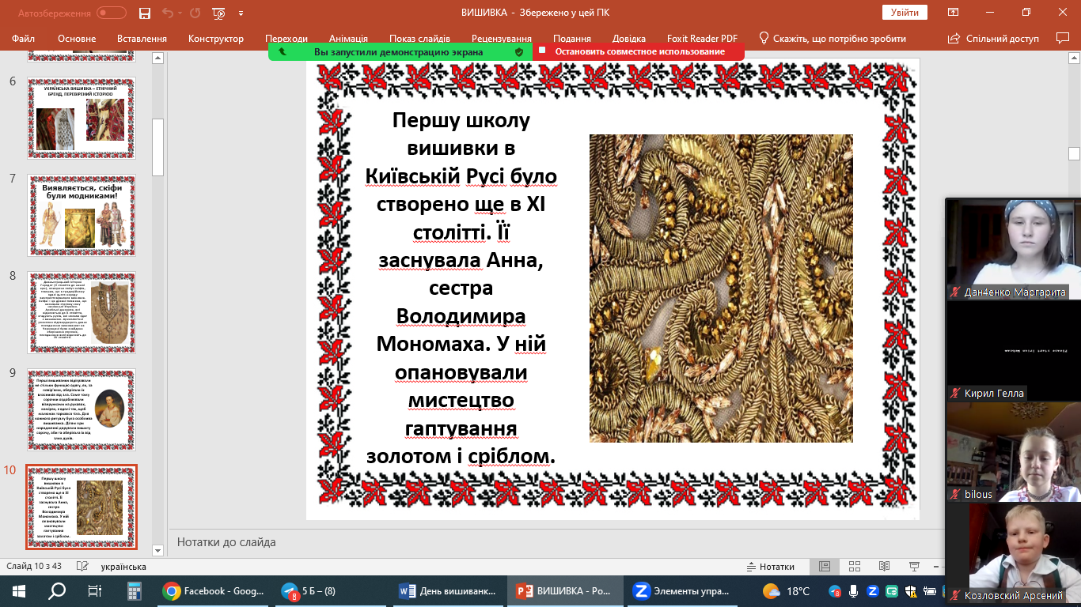Click the slide text about Першу школу вишивки

click(461, 288)
